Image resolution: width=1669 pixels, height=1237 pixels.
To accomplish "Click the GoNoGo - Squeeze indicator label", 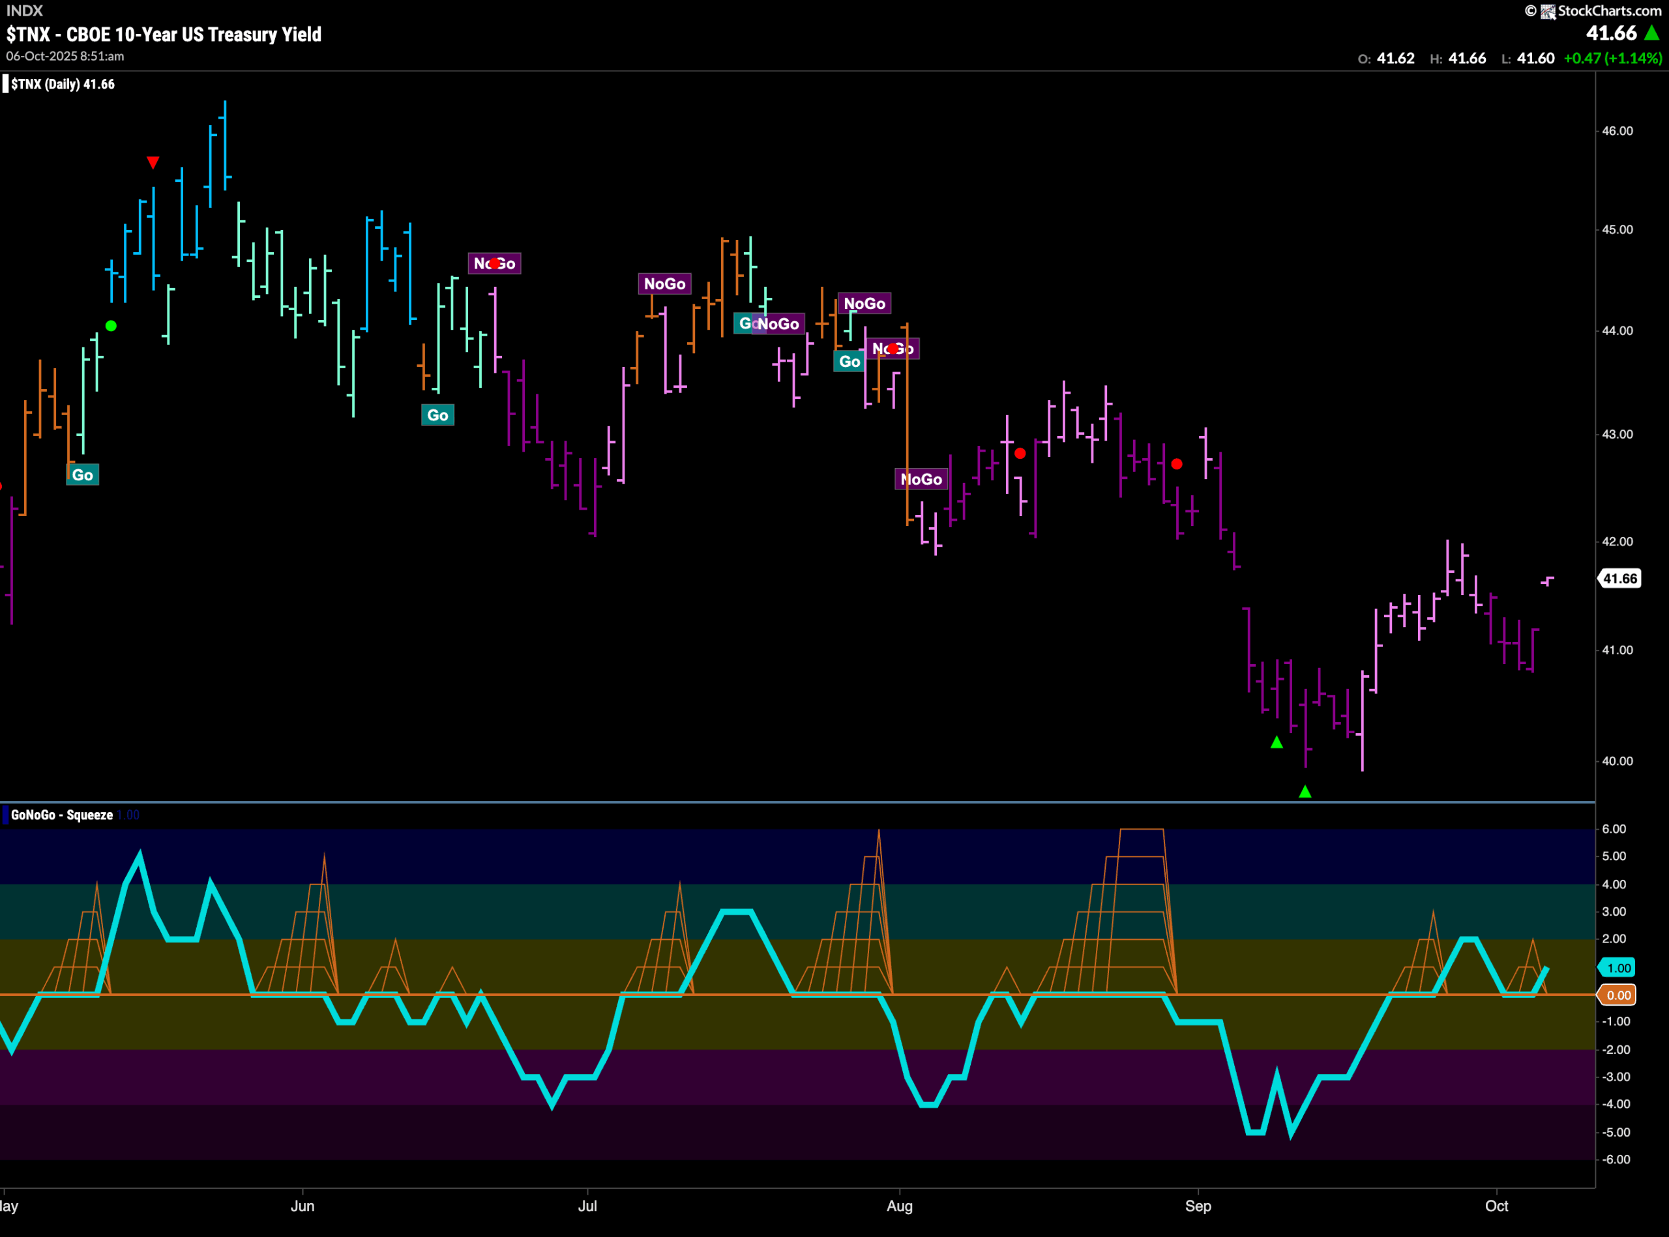I will click(x=61, y=815).
